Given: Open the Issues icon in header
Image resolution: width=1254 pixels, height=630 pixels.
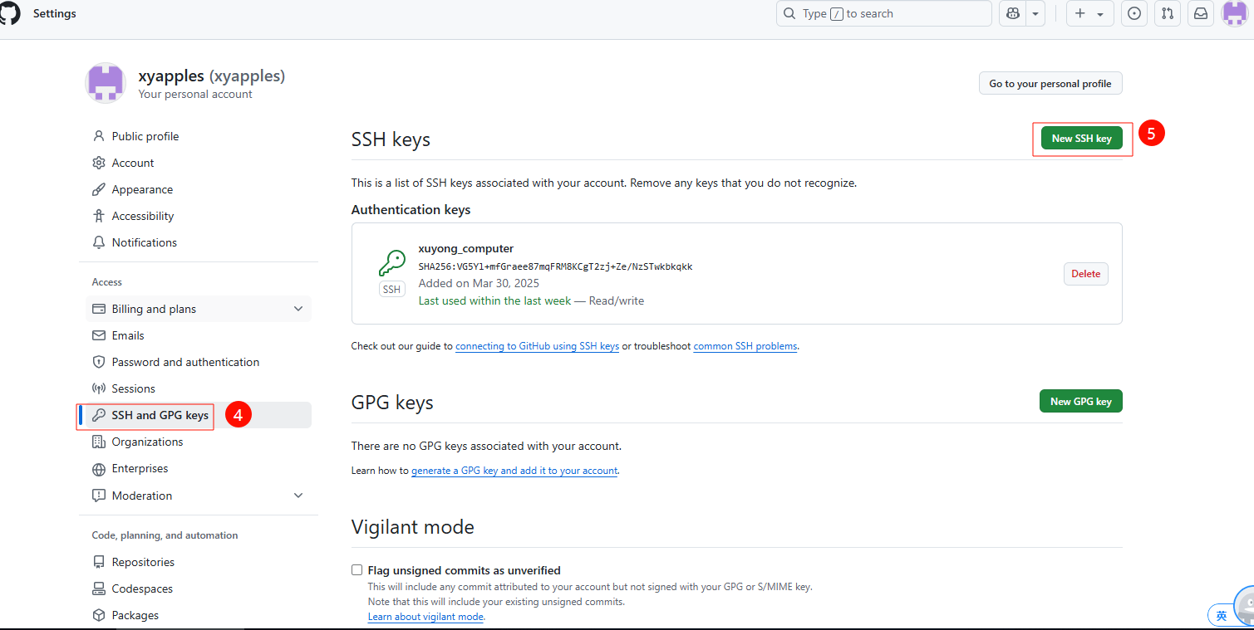Looking at the screenshot, I should point(1134,13).
